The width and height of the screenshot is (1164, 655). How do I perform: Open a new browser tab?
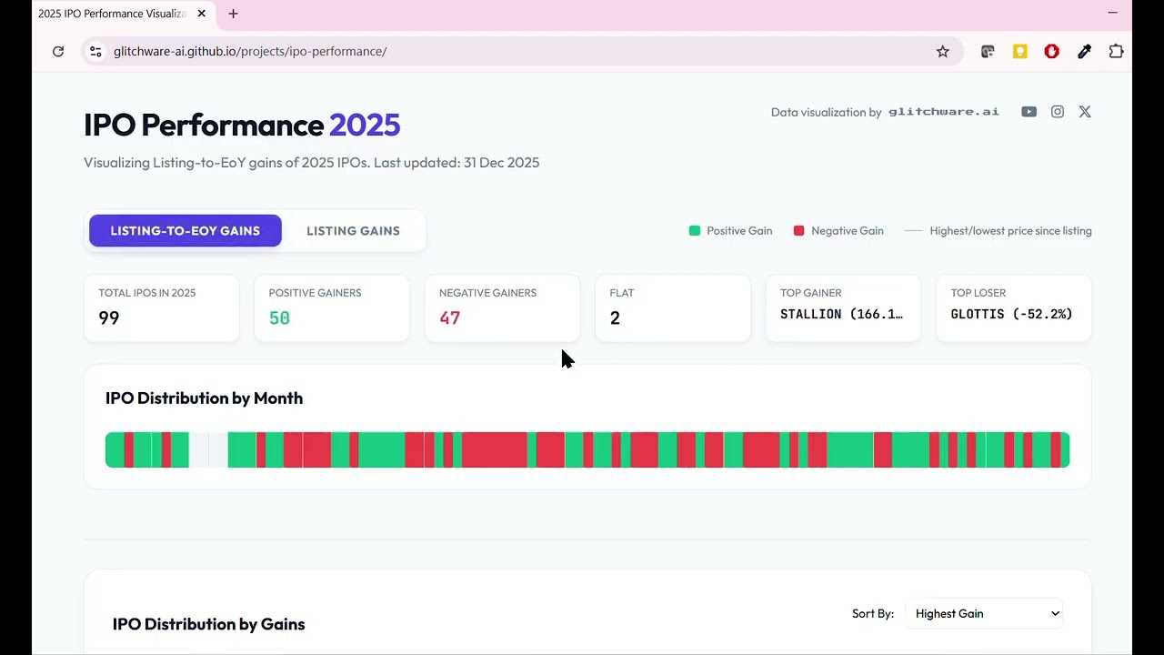234,14
